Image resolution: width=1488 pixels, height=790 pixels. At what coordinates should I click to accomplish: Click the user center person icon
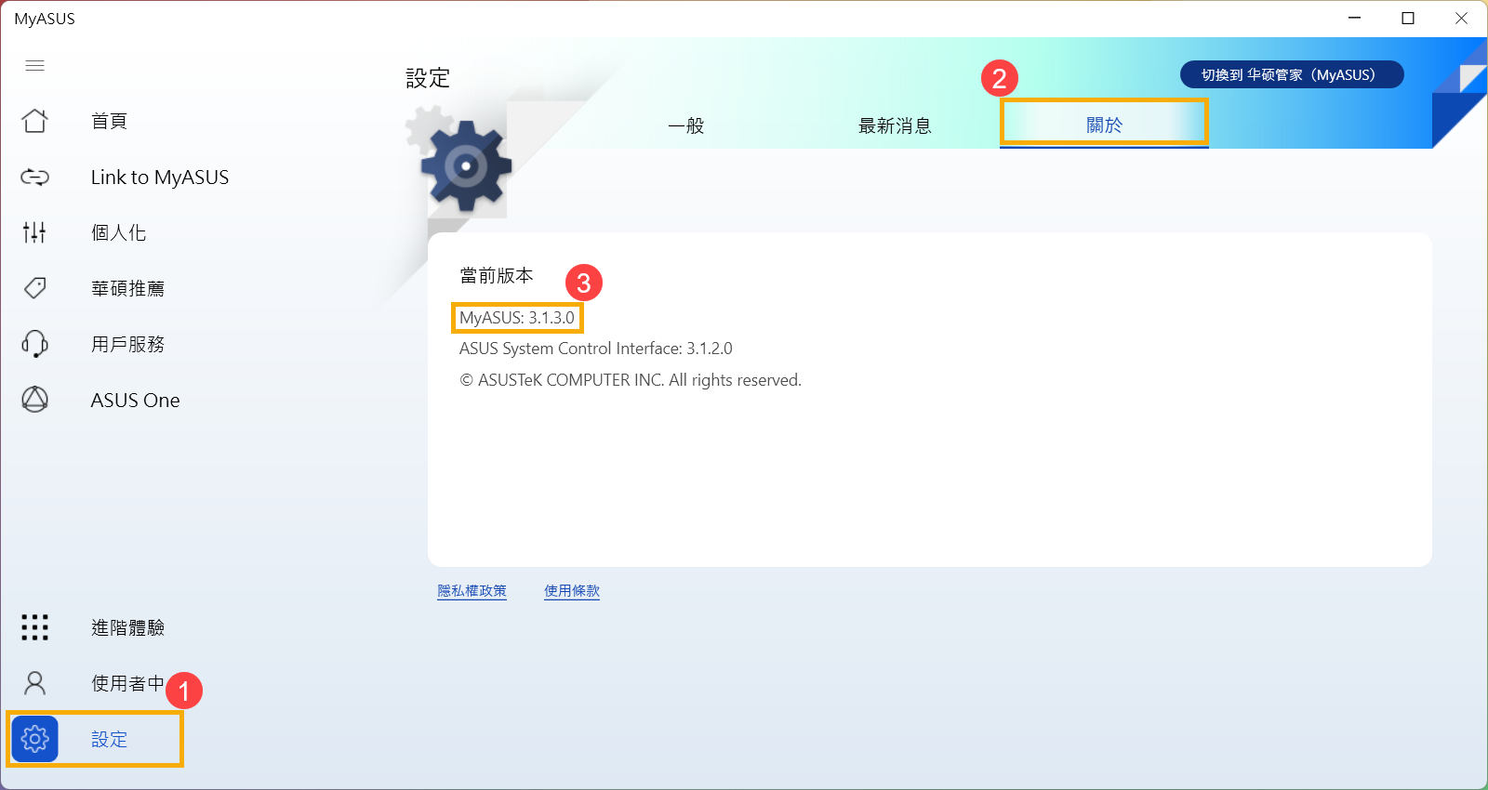(x=34, y=683)
